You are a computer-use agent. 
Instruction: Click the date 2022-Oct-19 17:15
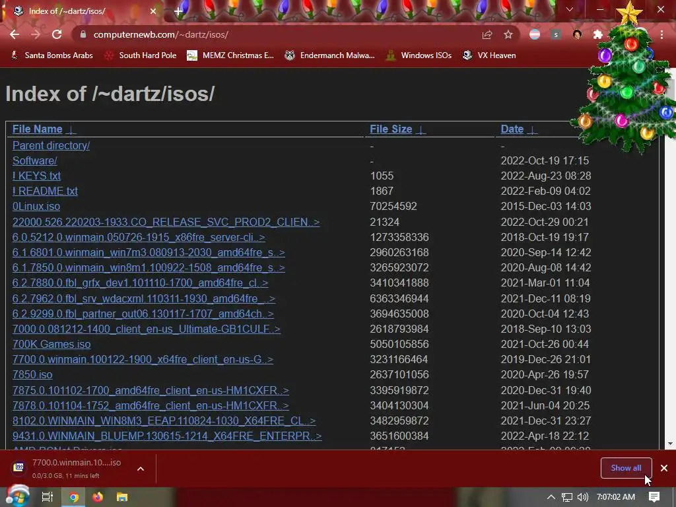coord(545,160)
